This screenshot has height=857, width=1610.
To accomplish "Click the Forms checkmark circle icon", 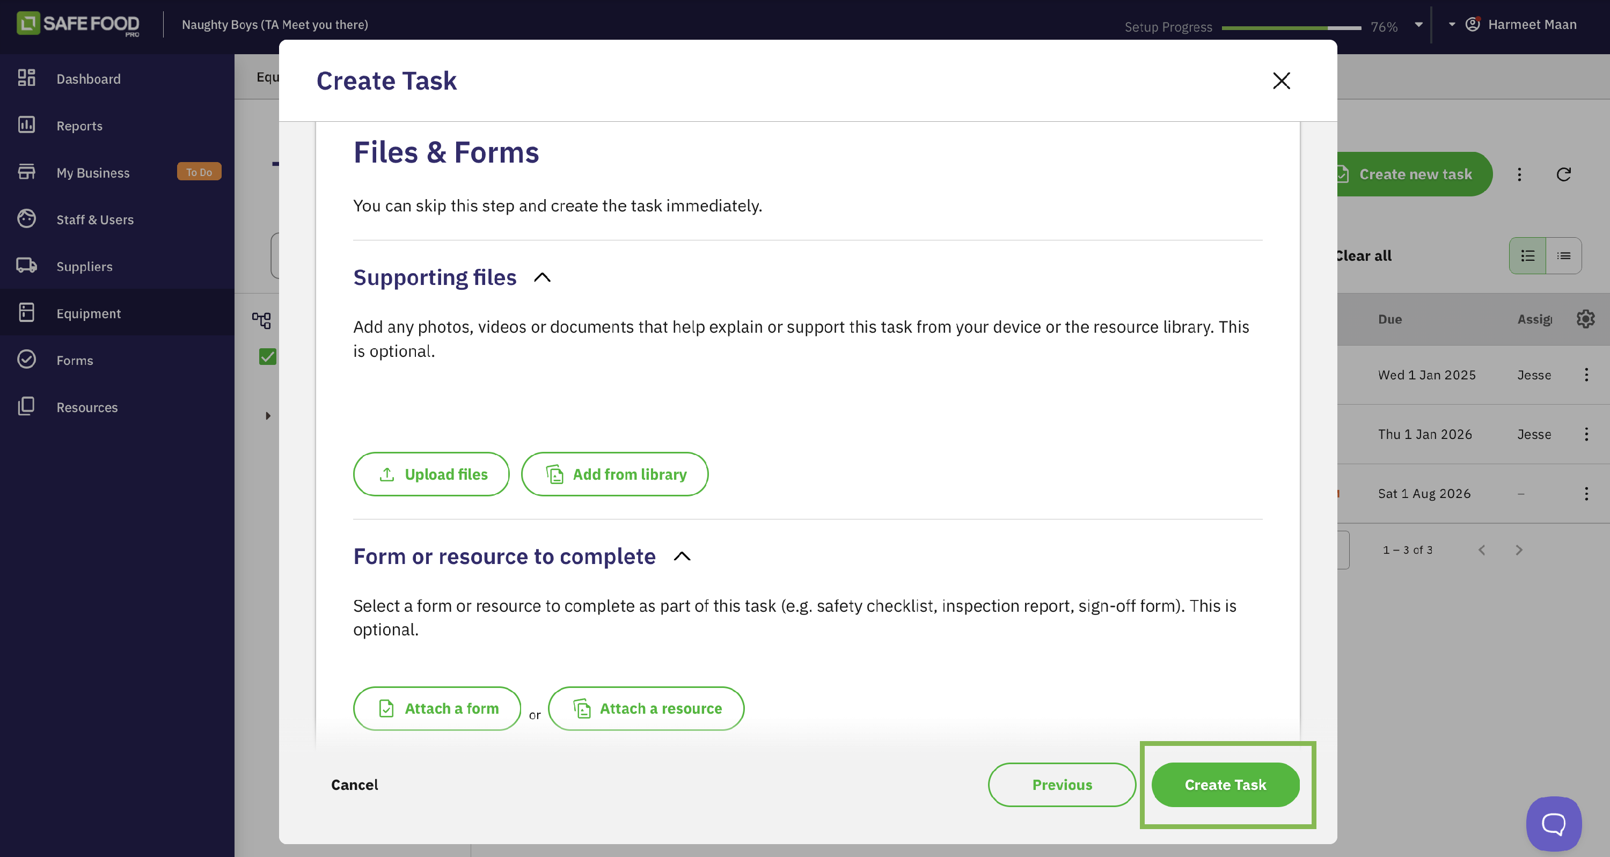I will (26, 360).
